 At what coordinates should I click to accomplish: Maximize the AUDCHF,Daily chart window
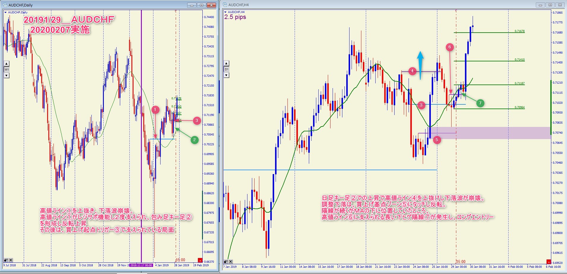[x=201, y=5]
